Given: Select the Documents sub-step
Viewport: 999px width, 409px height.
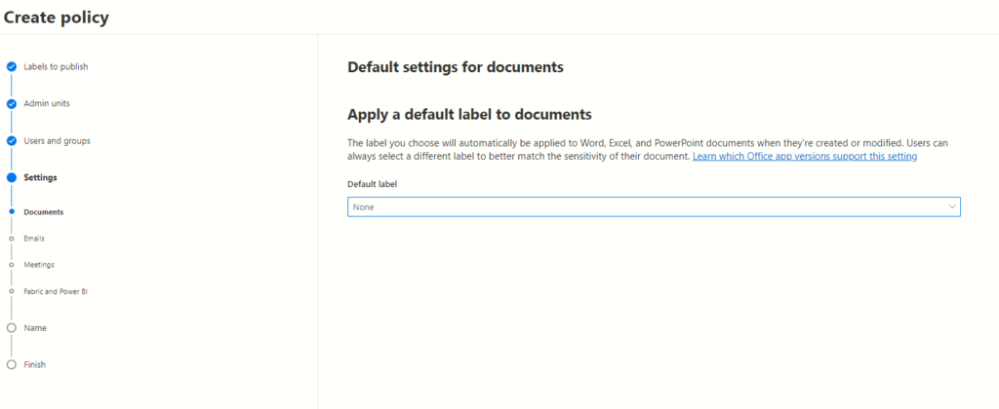Looking at the screenshot, I should pyautogui.click(x=43, y=211).
